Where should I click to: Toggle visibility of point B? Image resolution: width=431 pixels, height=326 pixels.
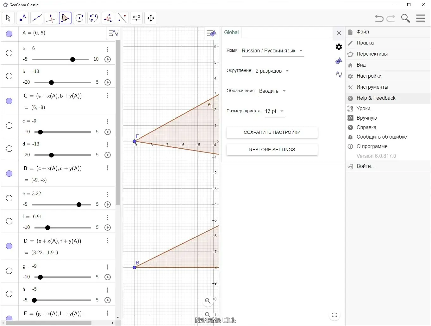9,174
